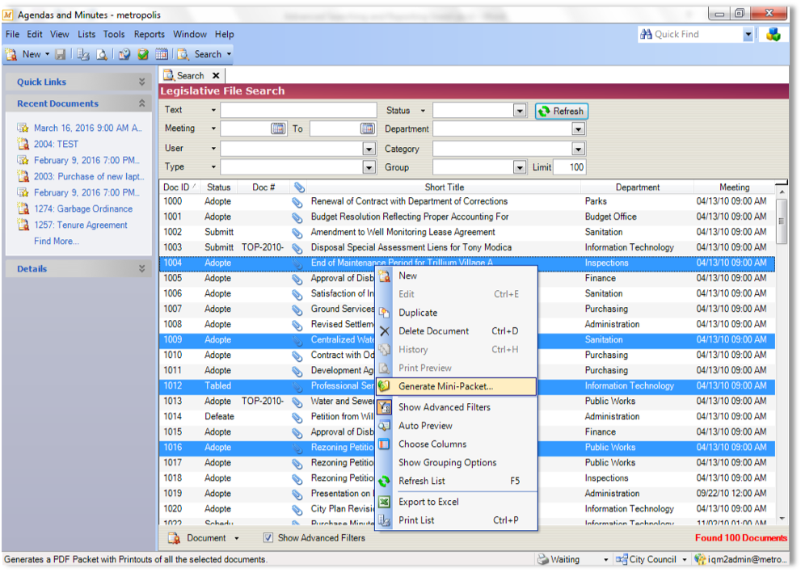
Task: Click the Print Preview magnifier toolbar icon
Action: click(x=102, y=54)
